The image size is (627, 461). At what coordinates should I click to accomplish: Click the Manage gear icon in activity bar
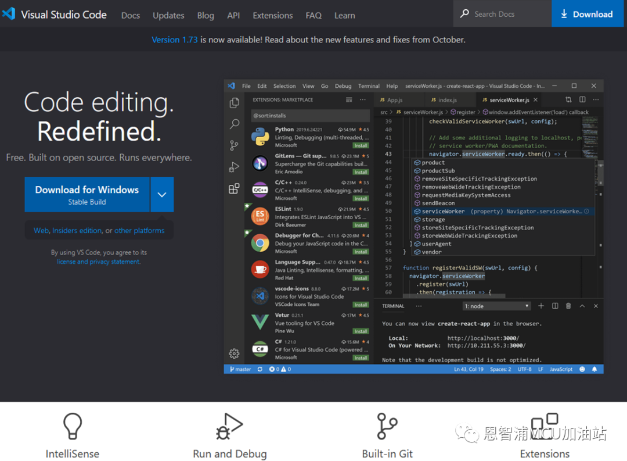click(235, 353)
